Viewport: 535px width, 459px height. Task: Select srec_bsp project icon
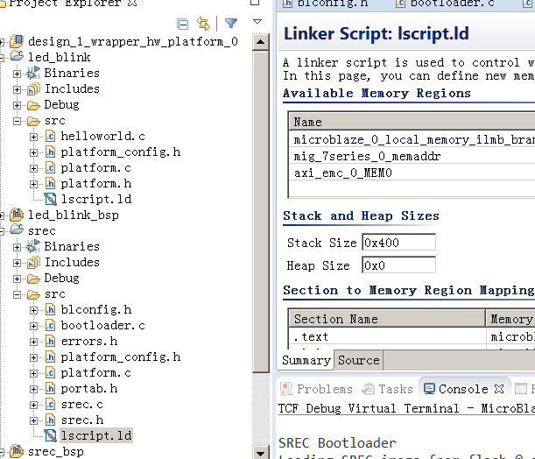coord(17,451)
